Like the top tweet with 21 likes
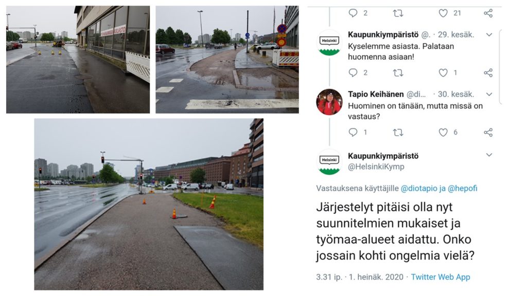527x296 pixels. (443, 13)
